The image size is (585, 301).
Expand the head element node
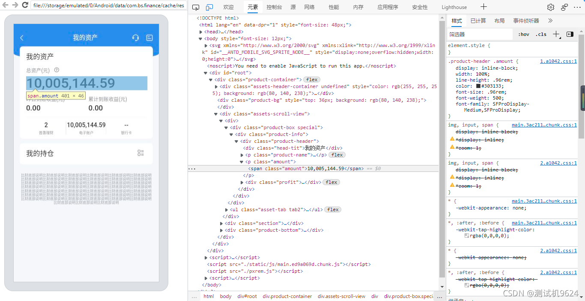coord(201,32)
